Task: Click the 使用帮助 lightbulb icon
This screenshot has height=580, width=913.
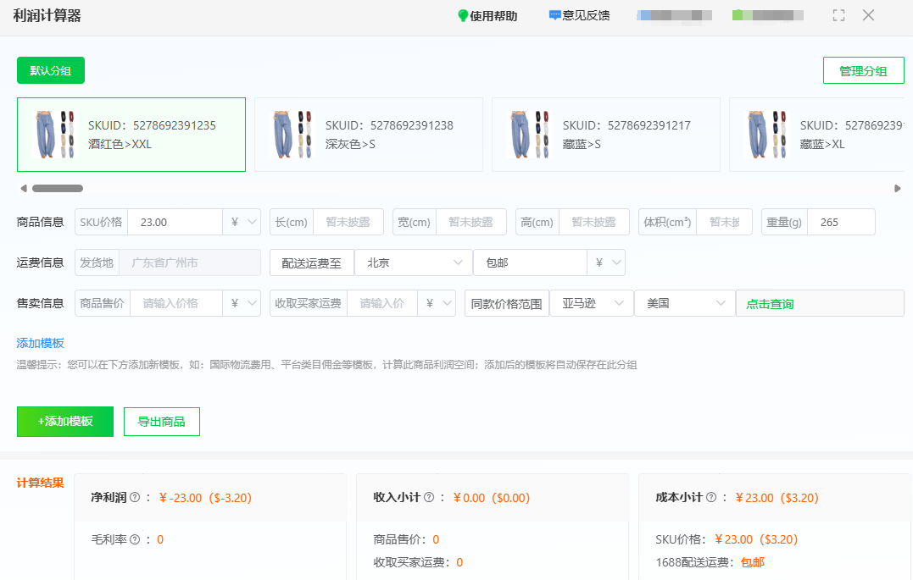Action: click(463, 14)
